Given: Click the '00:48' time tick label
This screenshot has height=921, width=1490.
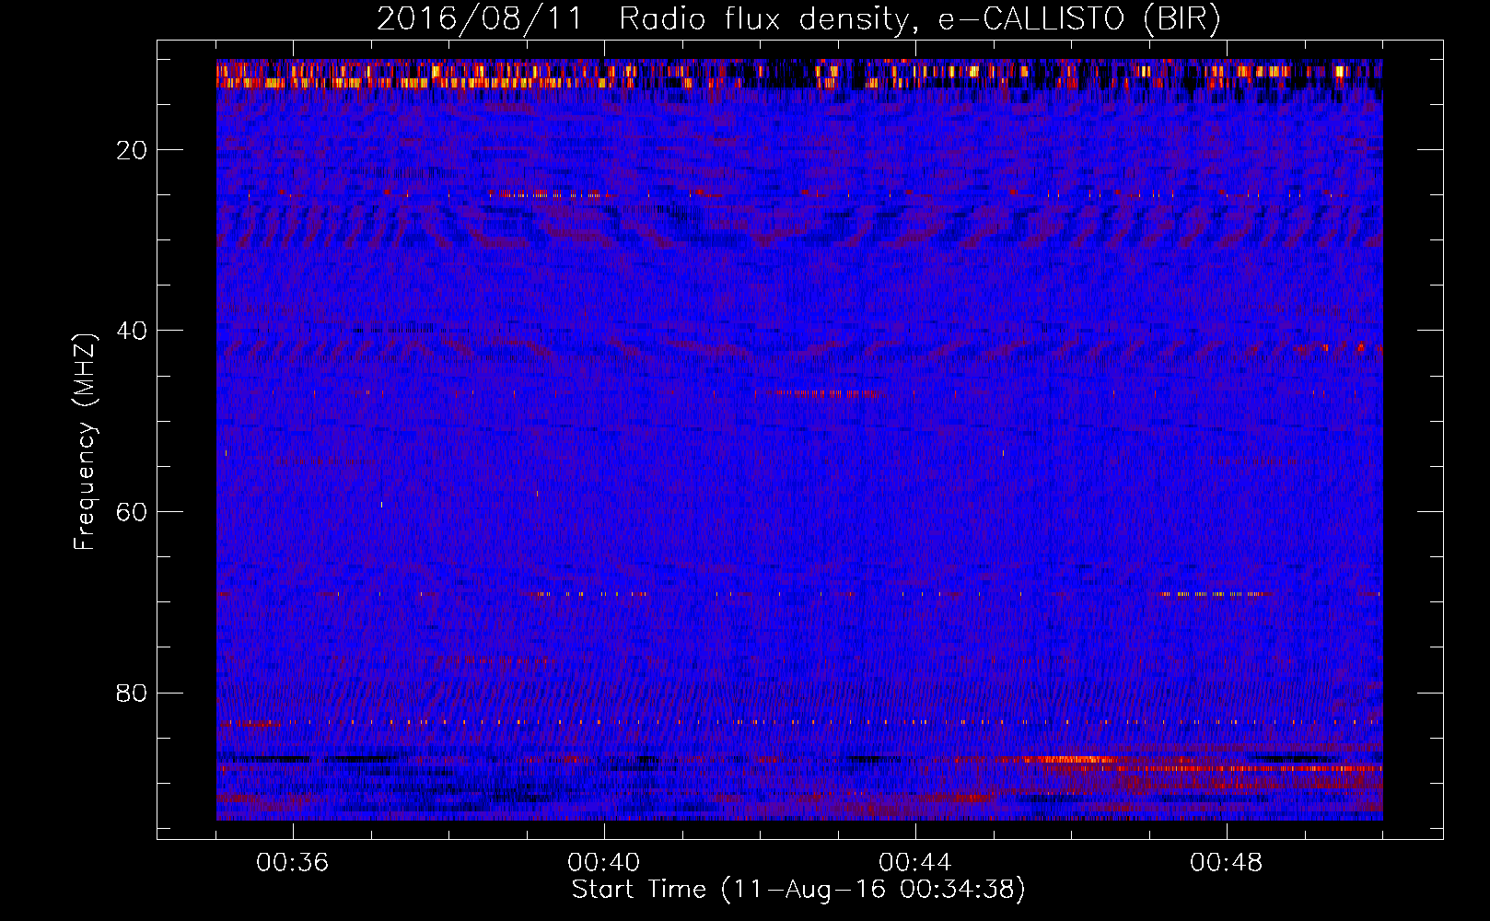Looking at the screenshot, I should click(x=1227, y=863).
